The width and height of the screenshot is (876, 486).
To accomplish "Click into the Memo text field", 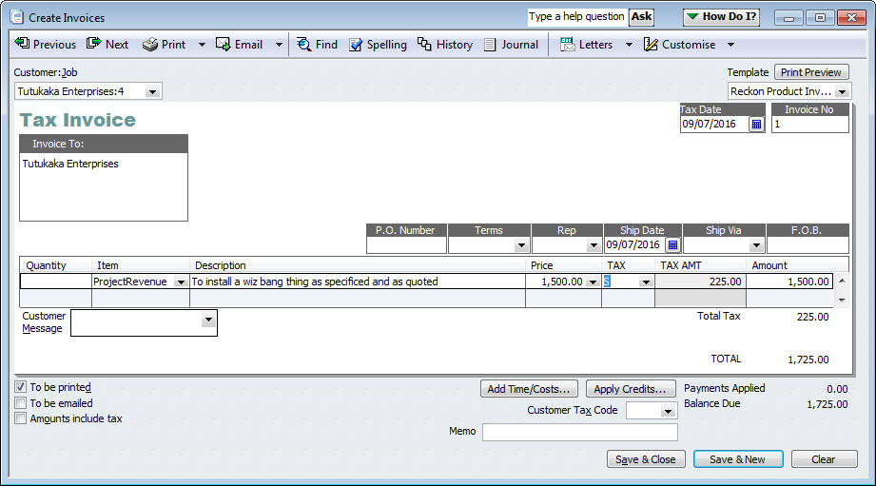I will [579, 433].
